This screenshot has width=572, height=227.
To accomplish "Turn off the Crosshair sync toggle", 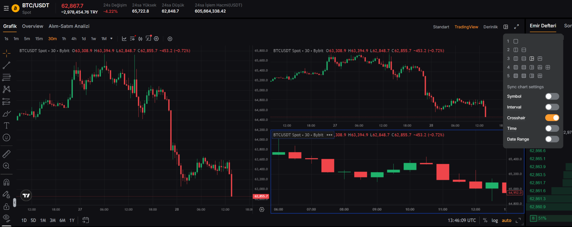I will point(552,118).
